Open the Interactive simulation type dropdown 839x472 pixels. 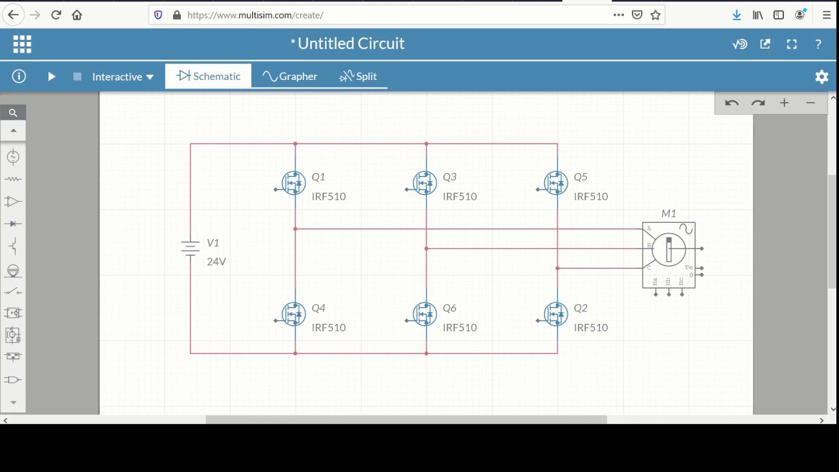click(123, 77)
